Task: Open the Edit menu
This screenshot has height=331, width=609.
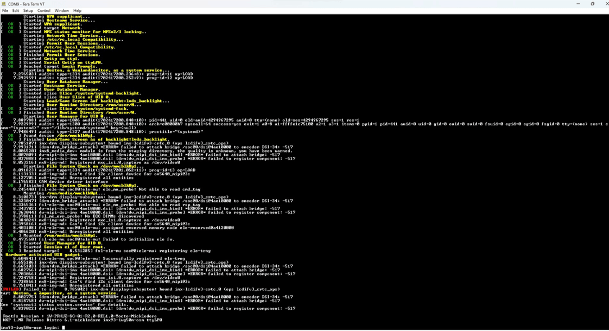Action: pos(15,10)
